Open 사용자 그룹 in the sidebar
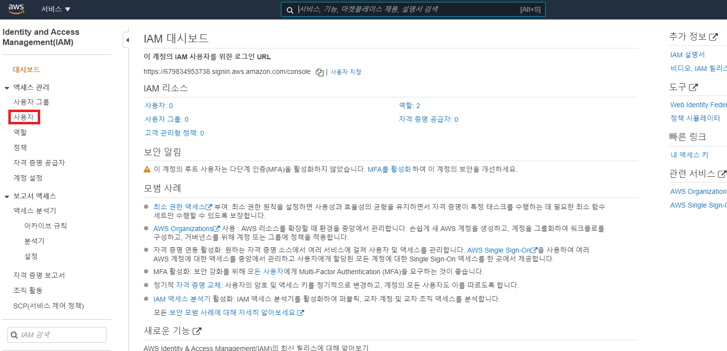 31,102
